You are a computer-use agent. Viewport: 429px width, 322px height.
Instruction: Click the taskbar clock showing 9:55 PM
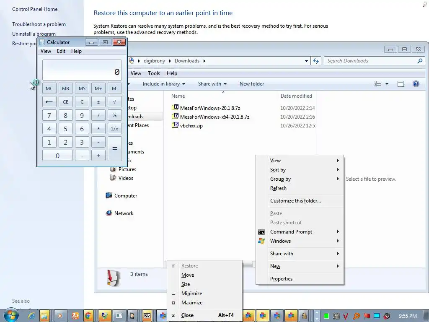(408, 316)
